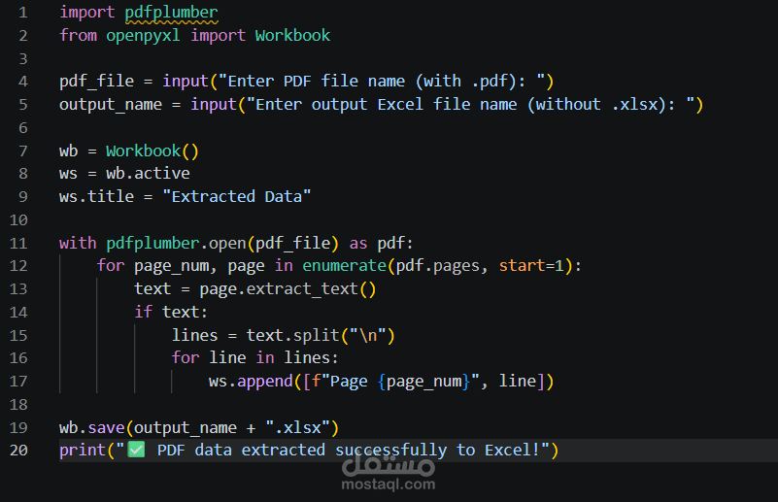Screen dimensions: 778x502
Task: Click 'Workbook' in the import line
Action: (x=292, y=35)
